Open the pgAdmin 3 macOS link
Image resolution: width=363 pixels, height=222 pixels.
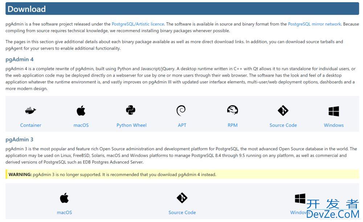click(x=64, y=213)
